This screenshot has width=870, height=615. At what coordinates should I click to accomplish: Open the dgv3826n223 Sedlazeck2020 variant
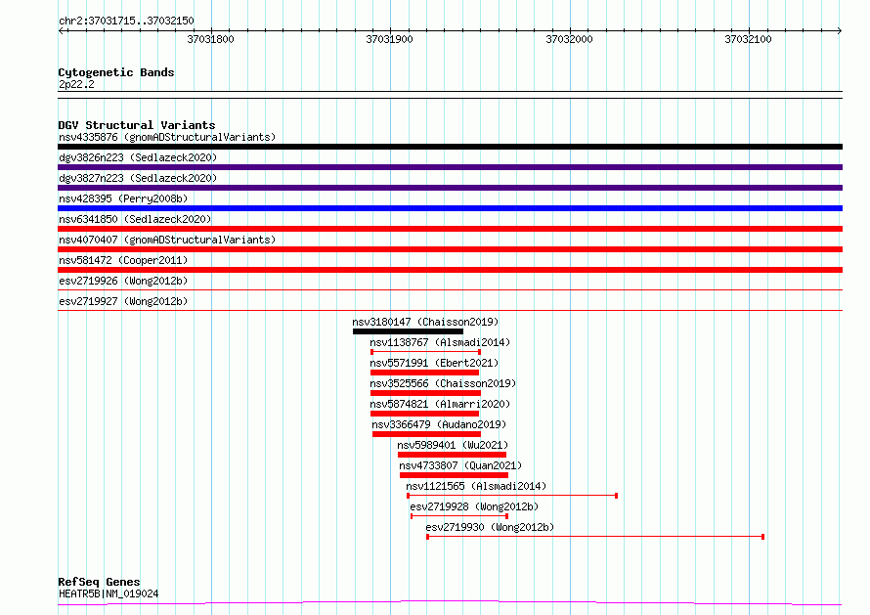click(137, 157)
